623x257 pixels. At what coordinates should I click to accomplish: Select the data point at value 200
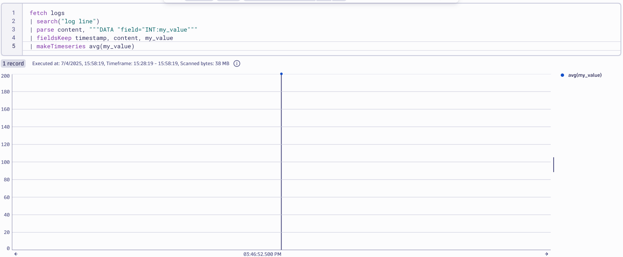pos(281,74)
